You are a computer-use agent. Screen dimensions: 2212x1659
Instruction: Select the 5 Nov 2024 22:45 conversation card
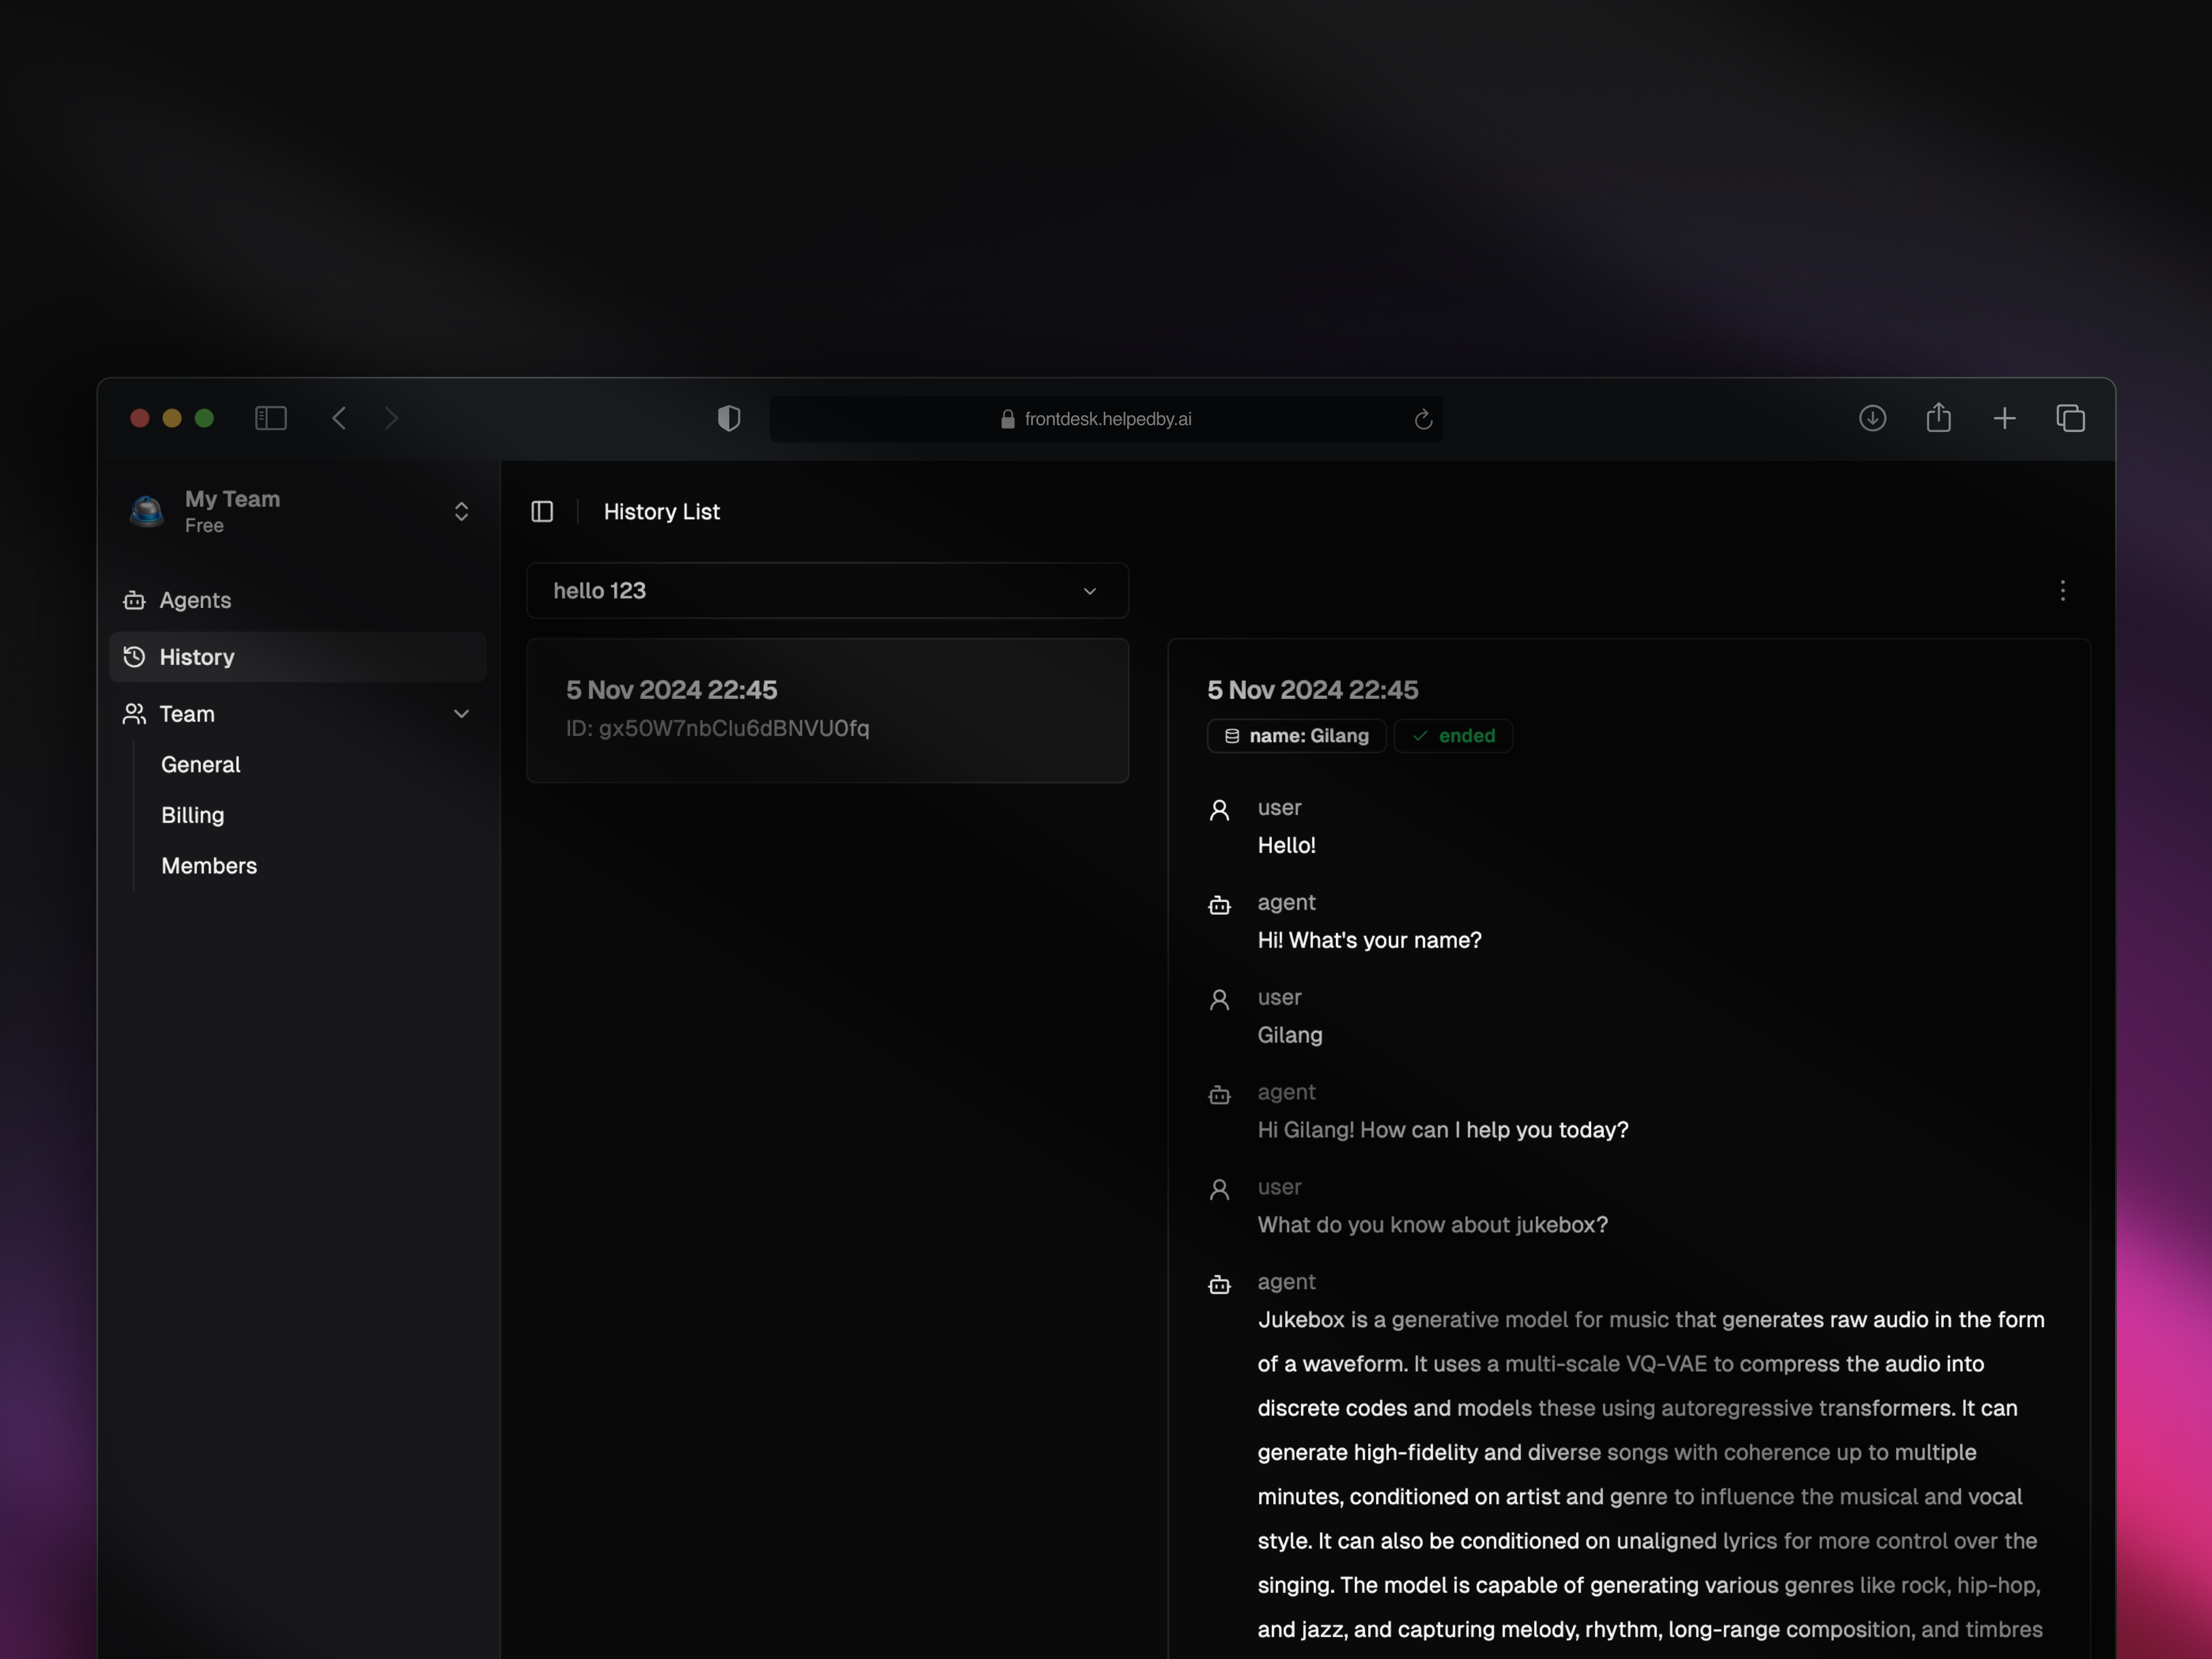coord(827,710)
